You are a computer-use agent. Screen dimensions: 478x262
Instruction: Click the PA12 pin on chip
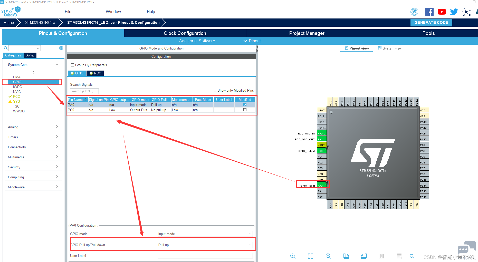coord(424,128)
